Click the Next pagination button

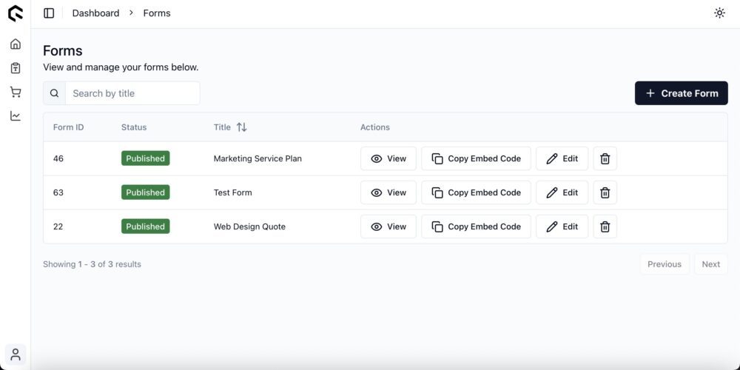pos(710,264)
